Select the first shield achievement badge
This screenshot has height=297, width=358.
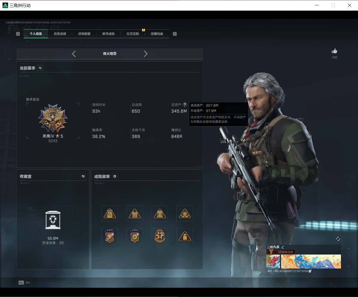[110, 236]
